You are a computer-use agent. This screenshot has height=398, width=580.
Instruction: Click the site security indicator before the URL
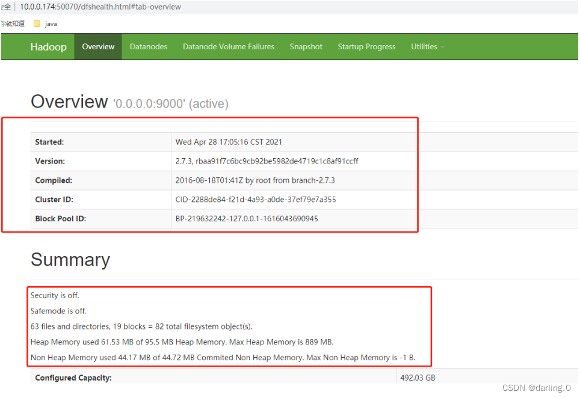(x=6, y=7)
